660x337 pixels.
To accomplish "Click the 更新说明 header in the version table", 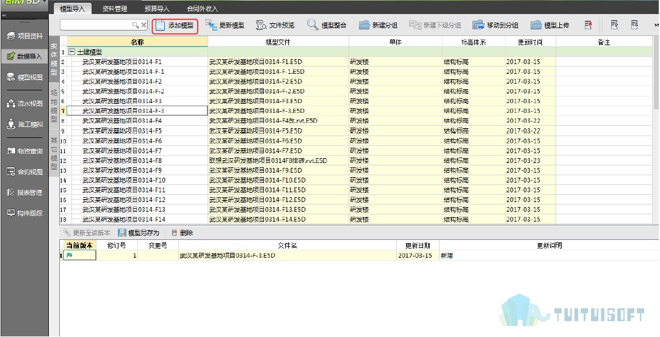I will (x=549, y=245).
